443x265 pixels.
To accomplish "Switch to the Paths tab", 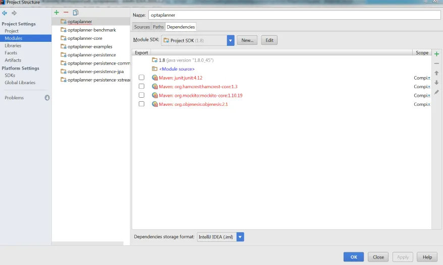I will 158,27.
